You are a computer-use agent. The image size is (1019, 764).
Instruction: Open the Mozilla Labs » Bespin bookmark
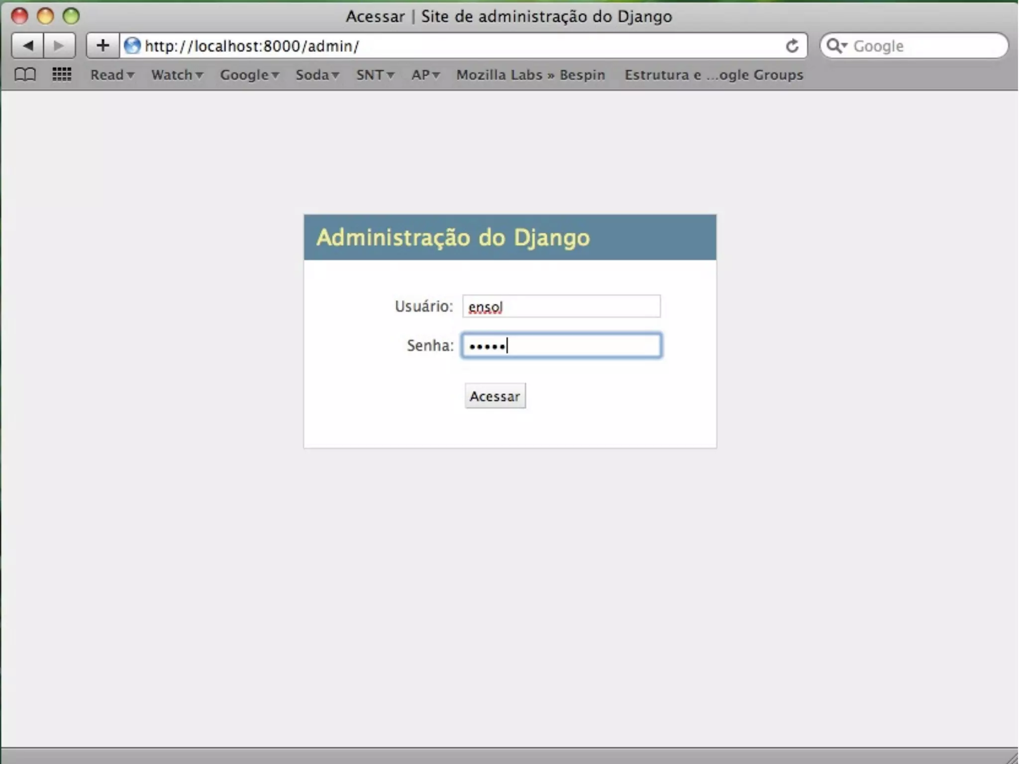click(531, 75)
